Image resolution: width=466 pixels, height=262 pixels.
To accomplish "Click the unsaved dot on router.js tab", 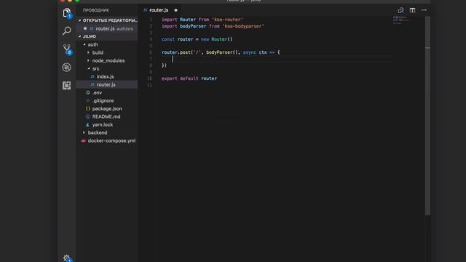I will coord(175,10).
